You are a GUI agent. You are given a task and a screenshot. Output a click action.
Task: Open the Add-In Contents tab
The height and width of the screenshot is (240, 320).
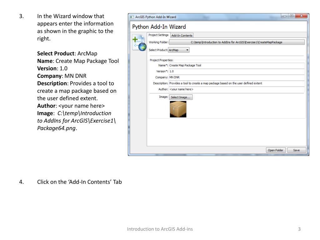point(182,35)
